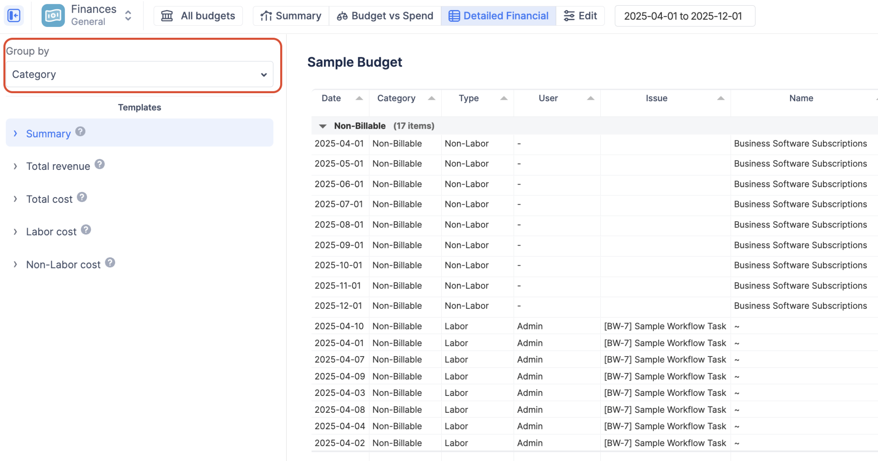Image resolution: width=878 pixels, height=461 pixels.
Task: Click help icon next to Total revenue
Action: pos(99,164)
